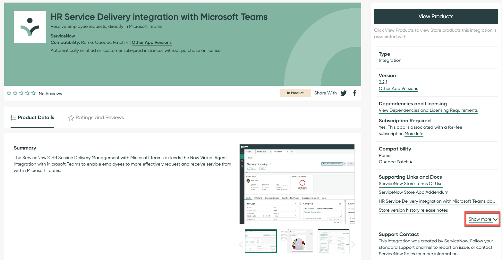Select the second screenshot thumbnail
This screenshot has height=260, width=502.
pos(297,241)
